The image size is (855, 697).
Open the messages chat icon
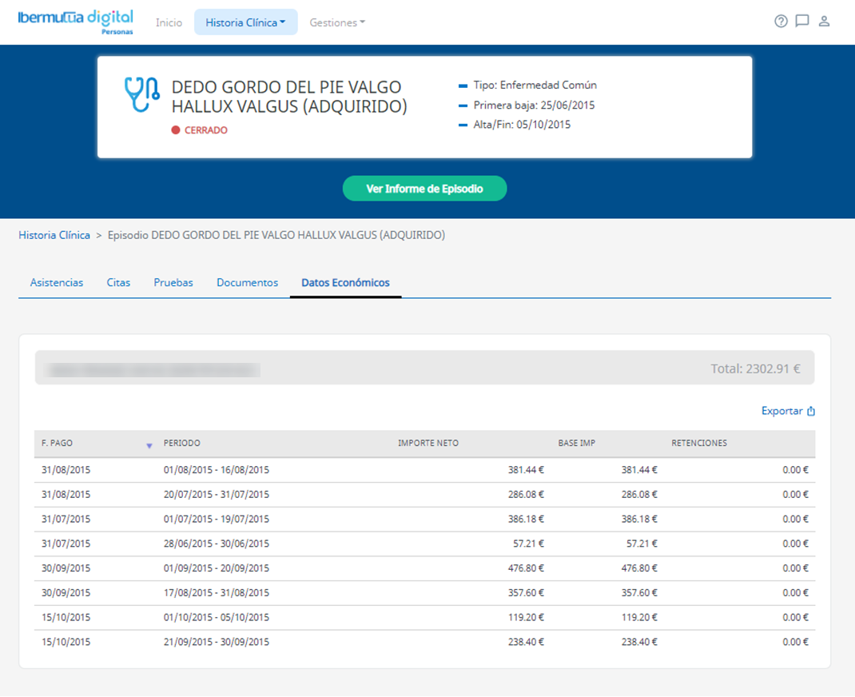point(802,22)
